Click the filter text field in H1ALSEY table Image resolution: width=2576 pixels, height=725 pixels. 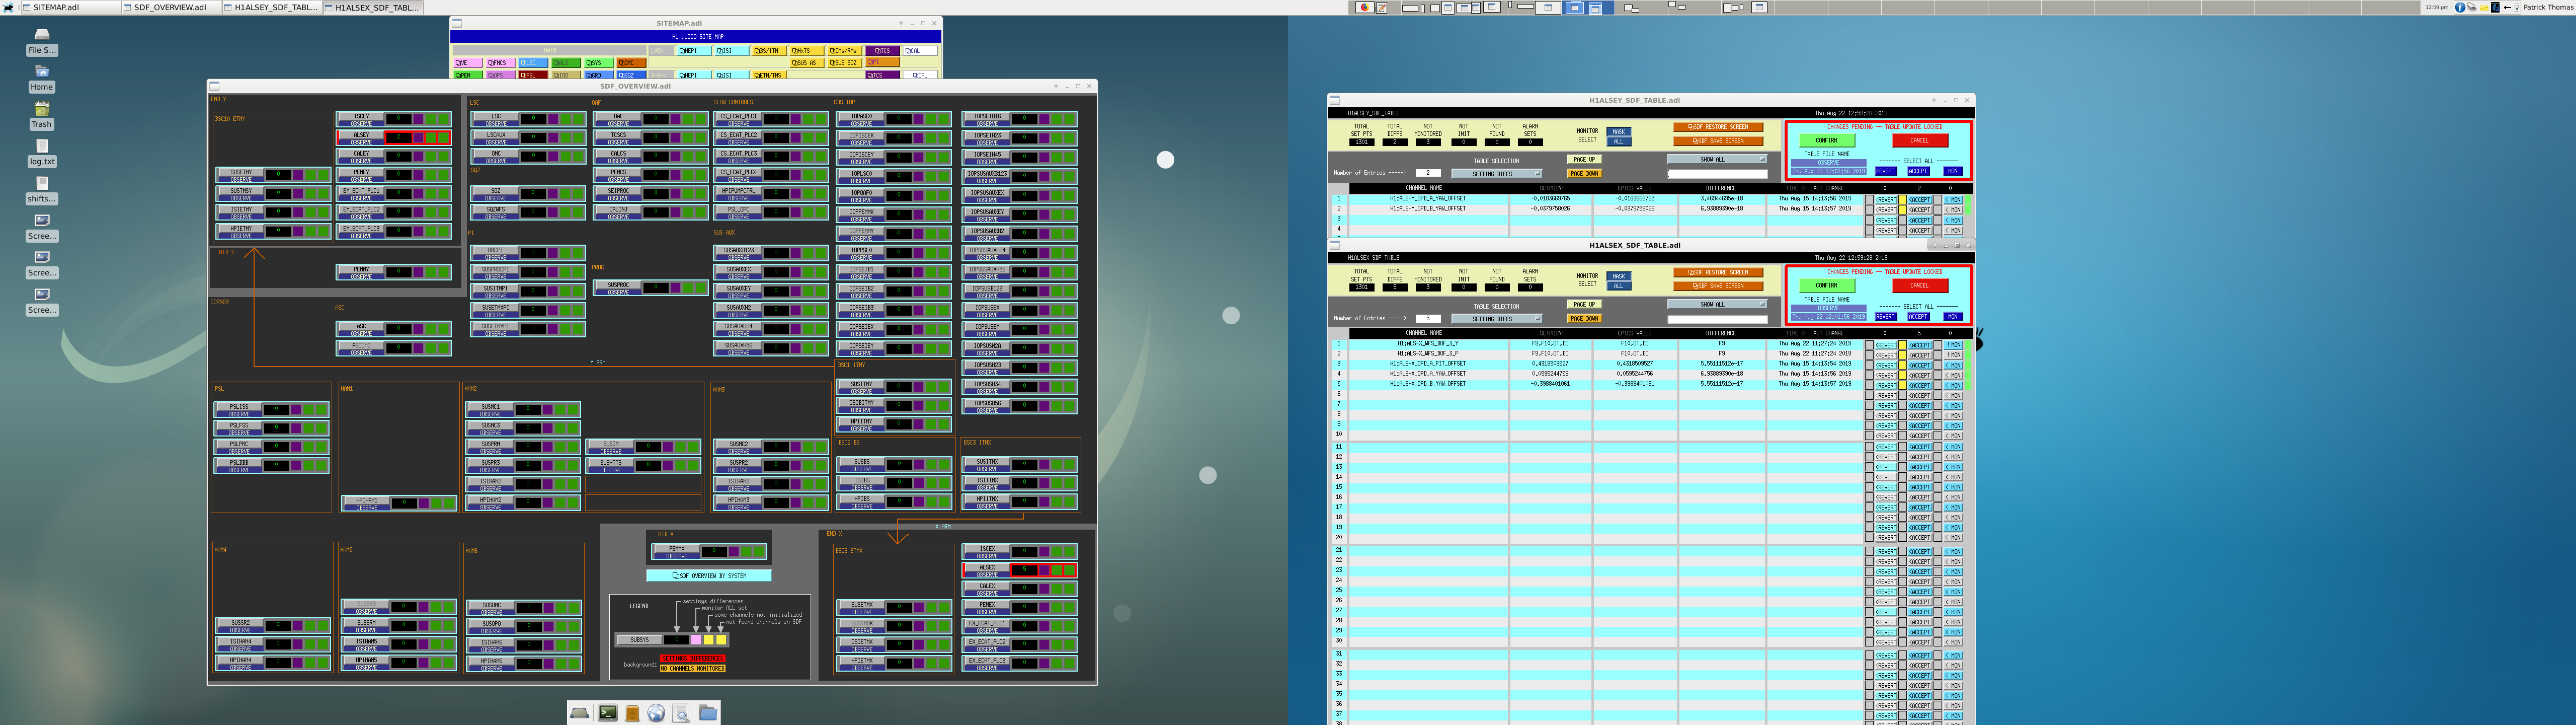1717,174
